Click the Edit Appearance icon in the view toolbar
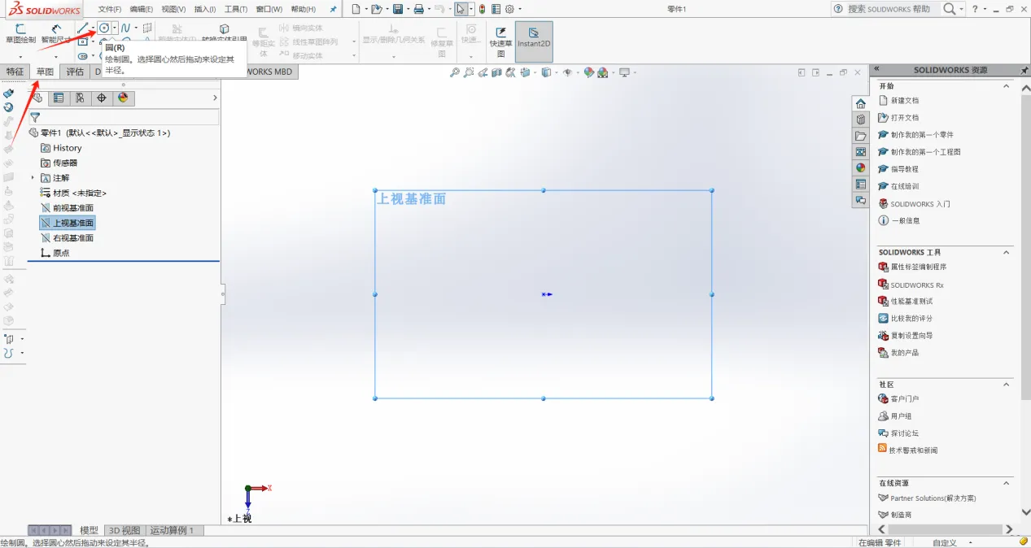The width and height of the screenshot is (1031, 548). [x=589, y=72]
